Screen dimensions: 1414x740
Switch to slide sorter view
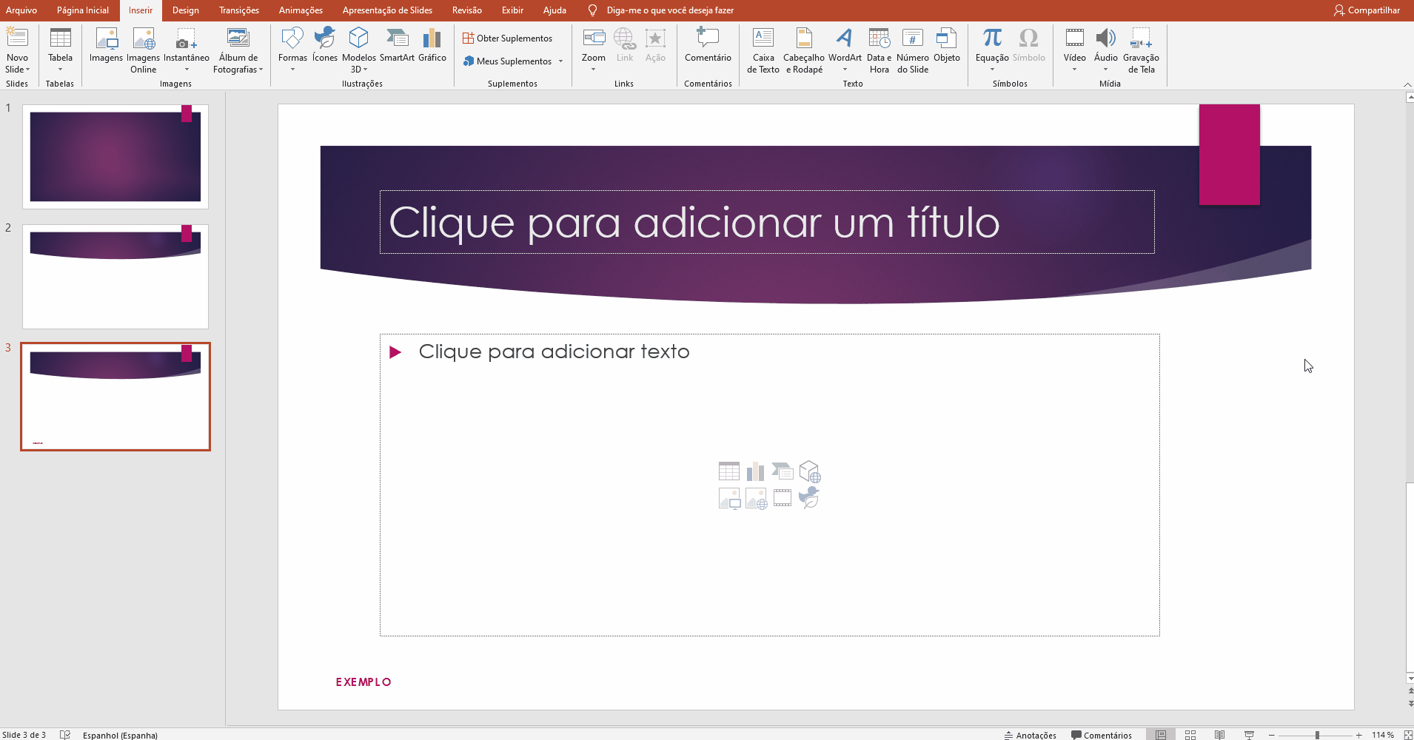(1190, 735)
